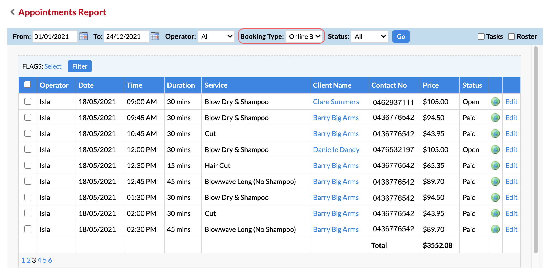Click the From date input field
Image resolution: width=548 pixels, height=268 pixels.
tap(55, 36)
